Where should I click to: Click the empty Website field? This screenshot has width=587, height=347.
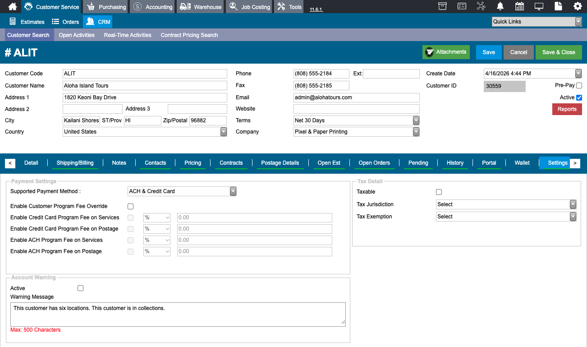(x=356, y=109)
